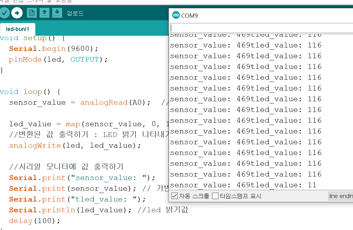Open the line ending dropdown
The height and width of the screenshot is (230, 353).
(341, 196)
